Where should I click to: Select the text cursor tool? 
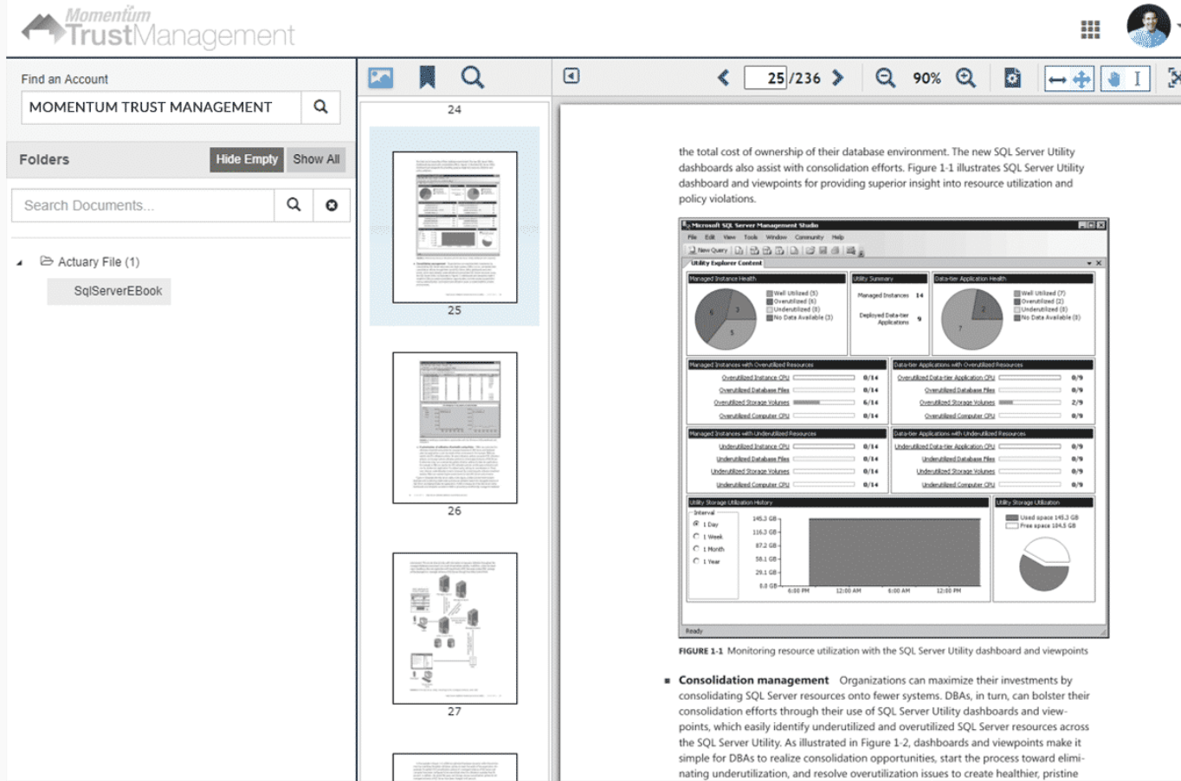1138,80
